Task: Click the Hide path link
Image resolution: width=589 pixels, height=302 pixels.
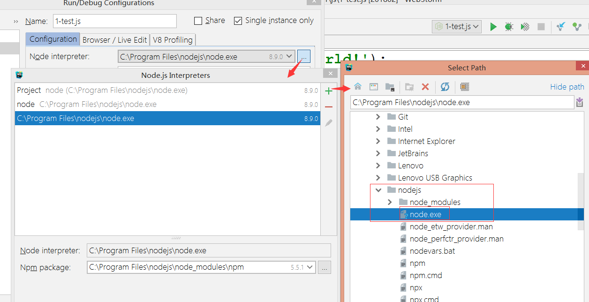Action: (567, 87)
